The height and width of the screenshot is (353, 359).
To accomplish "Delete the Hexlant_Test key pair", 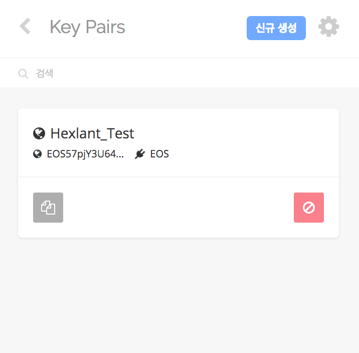I will 309,208.
